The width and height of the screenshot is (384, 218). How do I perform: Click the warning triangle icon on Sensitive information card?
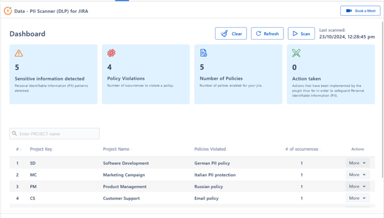point(19,54)
